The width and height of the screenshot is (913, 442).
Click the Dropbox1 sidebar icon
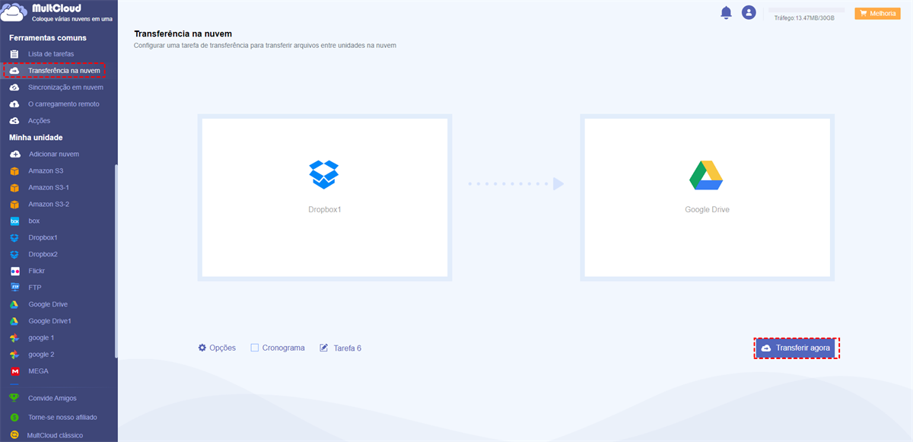(14, 238)
